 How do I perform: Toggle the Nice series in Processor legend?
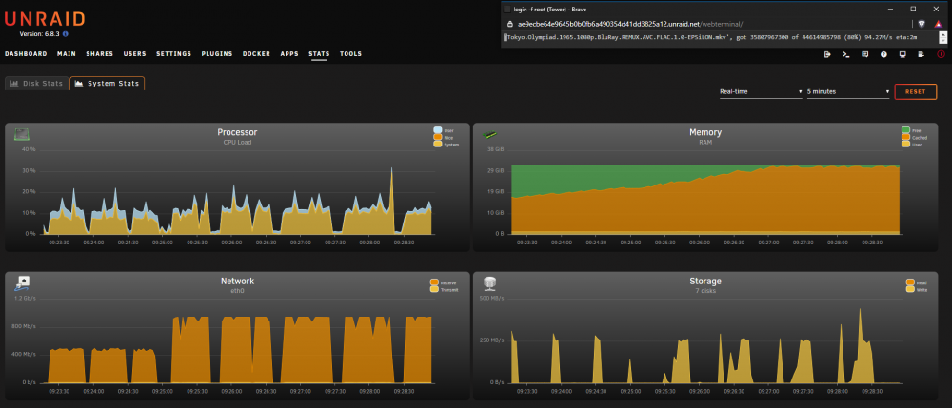coord(444,138)
